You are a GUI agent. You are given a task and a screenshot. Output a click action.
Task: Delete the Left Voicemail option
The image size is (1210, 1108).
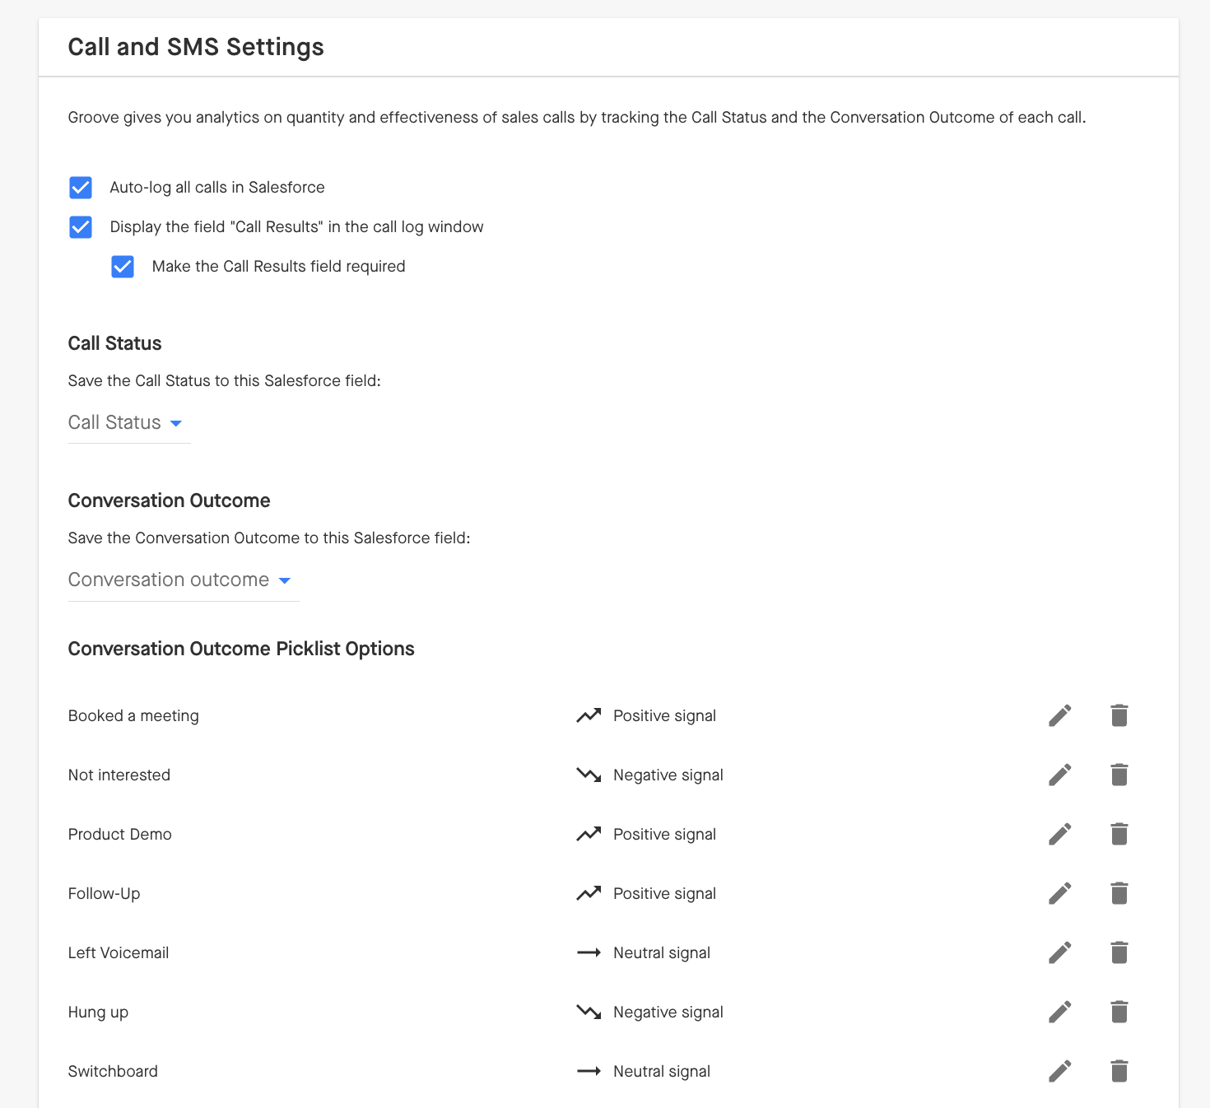click(x=1119, y=952)
